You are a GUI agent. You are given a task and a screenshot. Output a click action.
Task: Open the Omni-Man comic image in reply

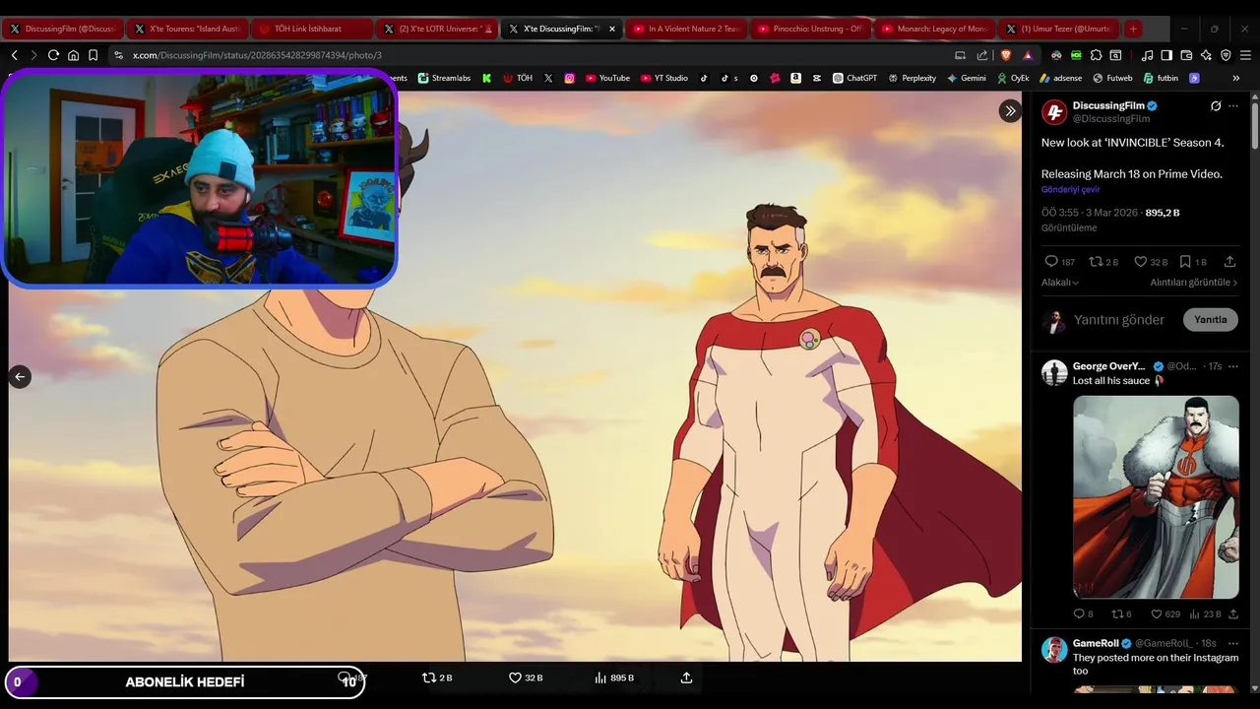1156,497
